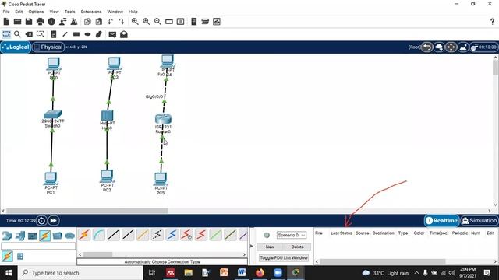Activate the Delete tool
499x280 pixels.
(x=29, y=34)
